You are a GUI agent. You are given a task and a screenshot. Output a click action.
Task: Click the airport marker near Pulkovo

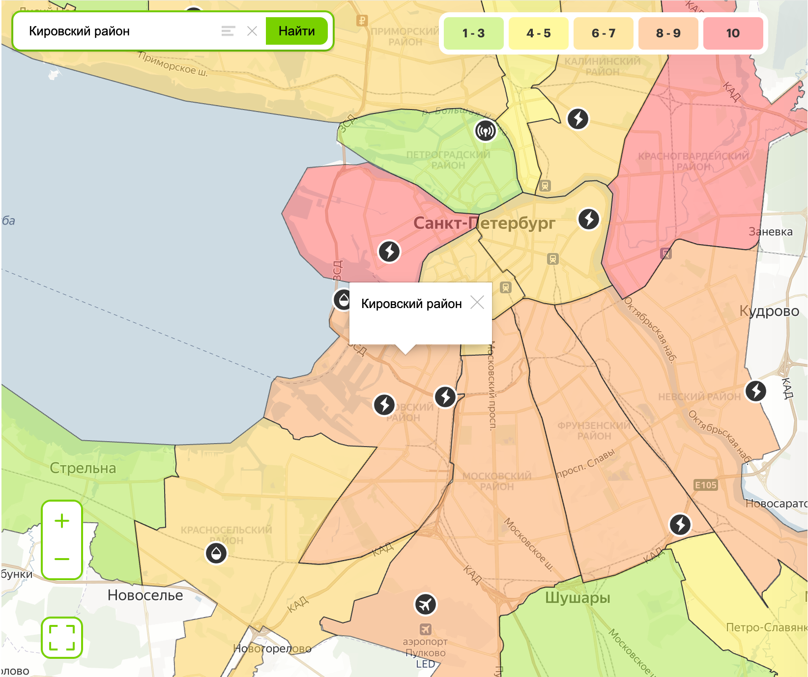(425, 604)
